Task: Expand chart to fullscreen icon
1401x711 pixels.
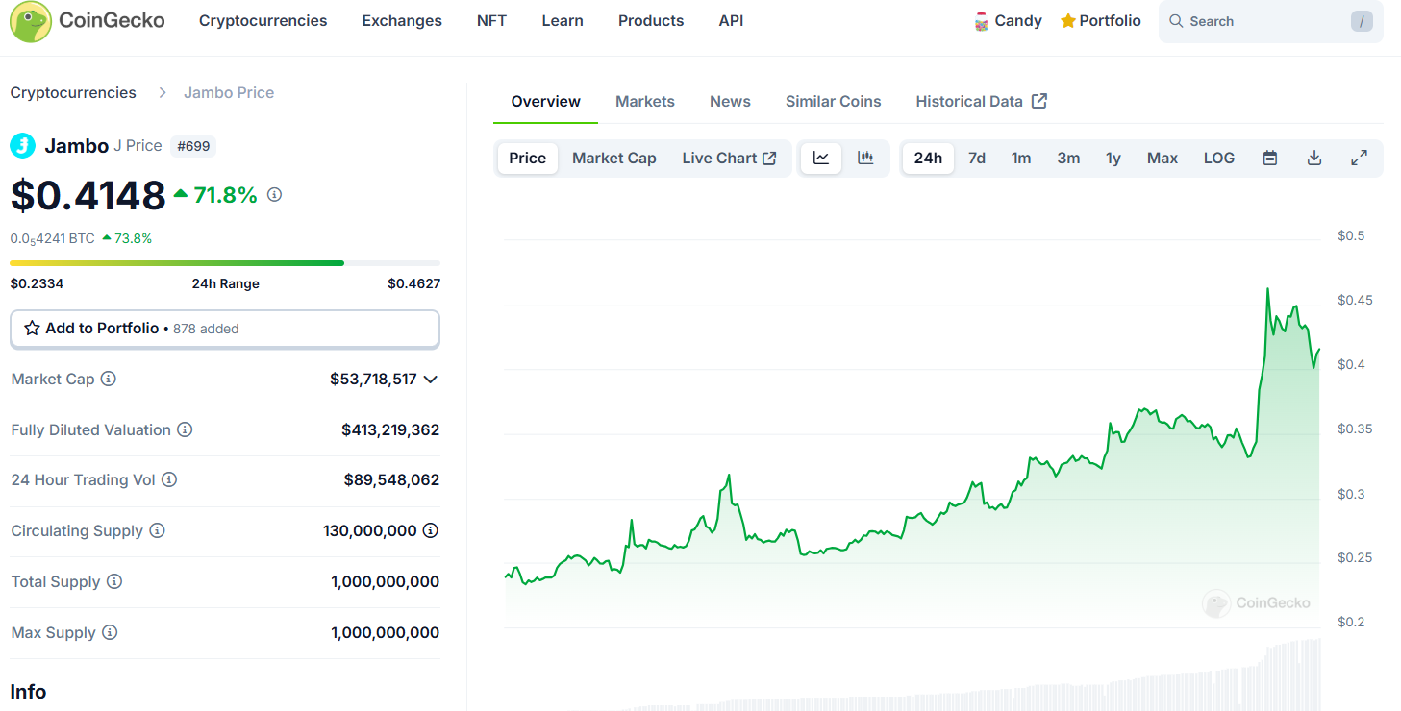Action: pyautogui.click(x=1360, y=159)
